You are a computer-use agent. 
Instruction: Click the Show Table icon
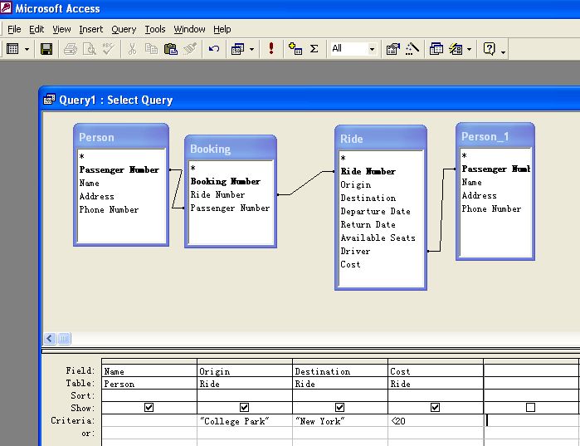click(295, 49)
